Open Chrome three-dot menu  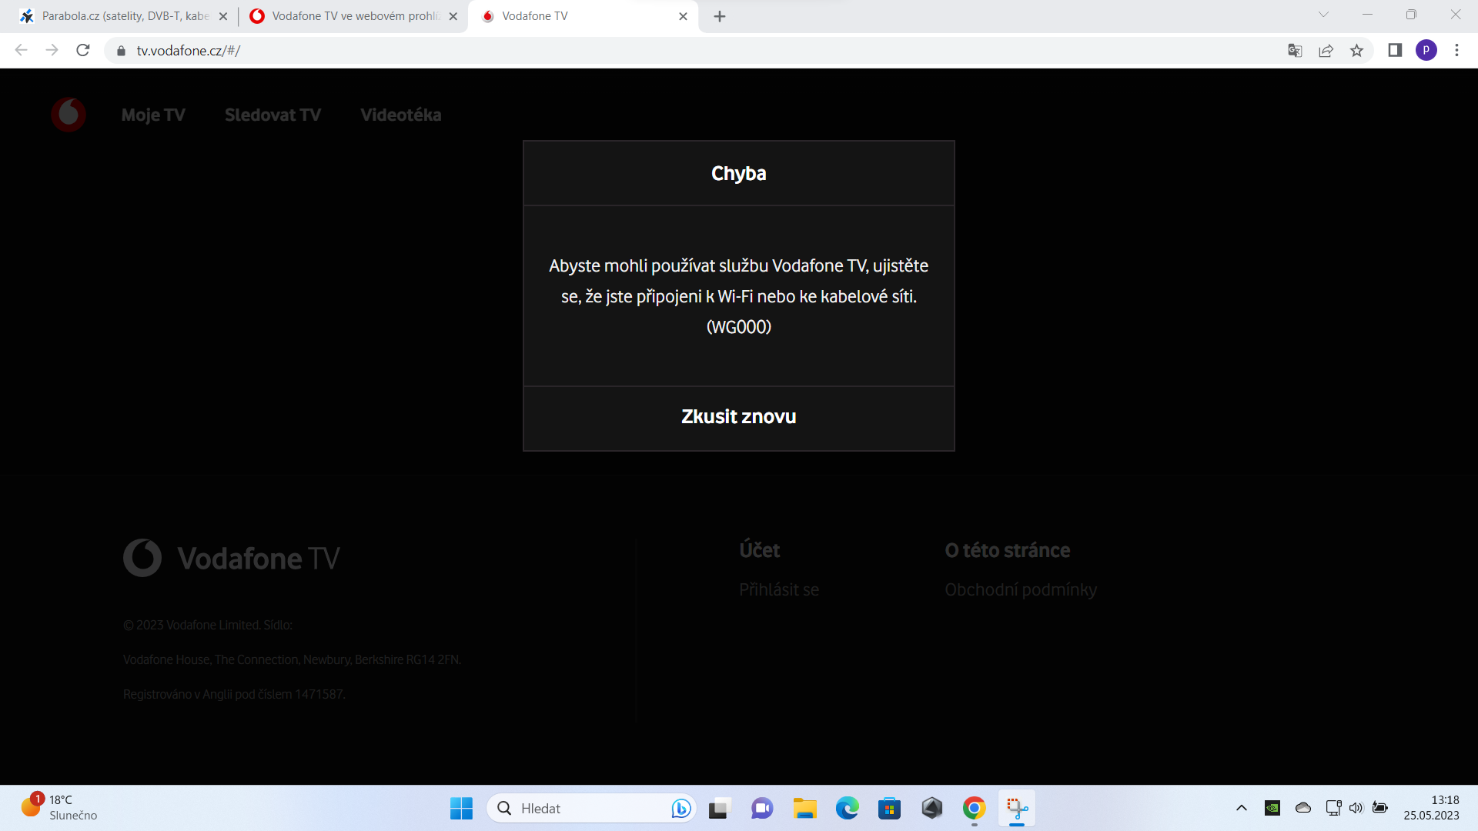[x=1456, y=51]
